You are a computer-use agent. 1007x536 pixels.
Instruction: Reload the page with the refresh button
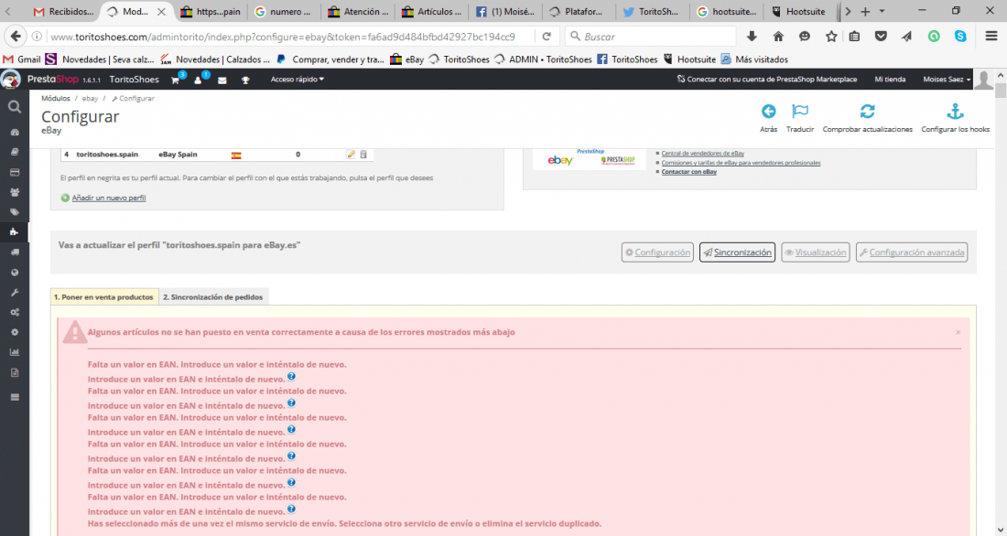point(546,37)
